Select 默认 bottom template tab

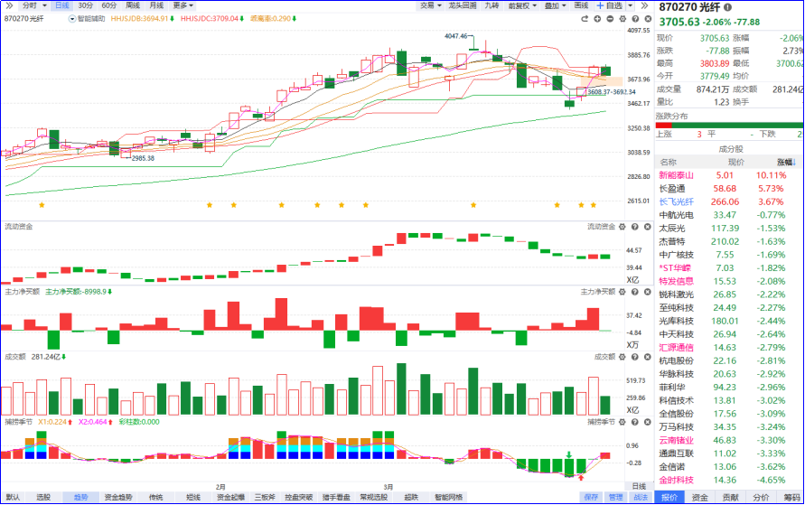tap(13, 497)
